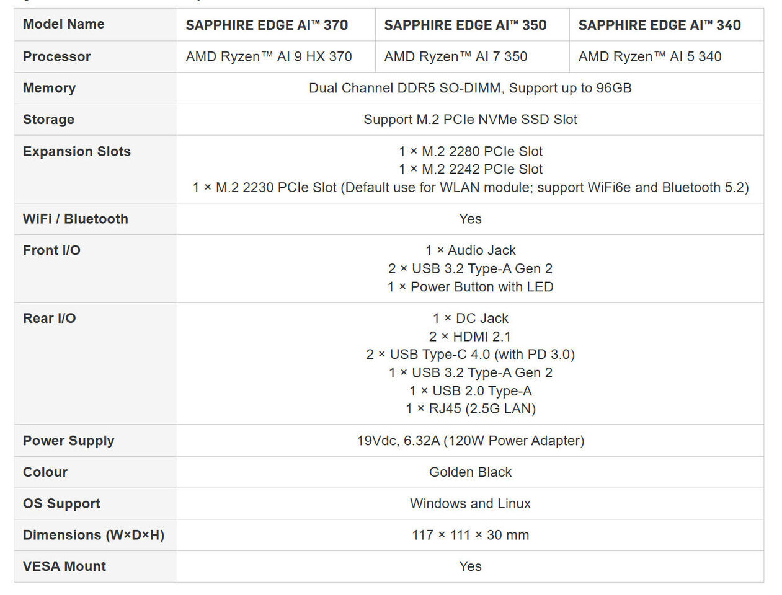Select the AMD Ryzen AI 7 350 cell
The width and height of the screenshot is (782, 595).
coord(455,57)
